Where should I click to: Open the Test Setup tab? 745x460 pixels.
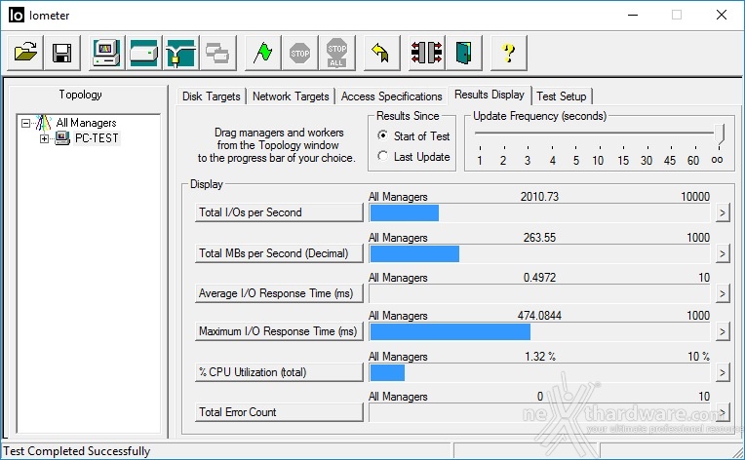tap(561, 96)
